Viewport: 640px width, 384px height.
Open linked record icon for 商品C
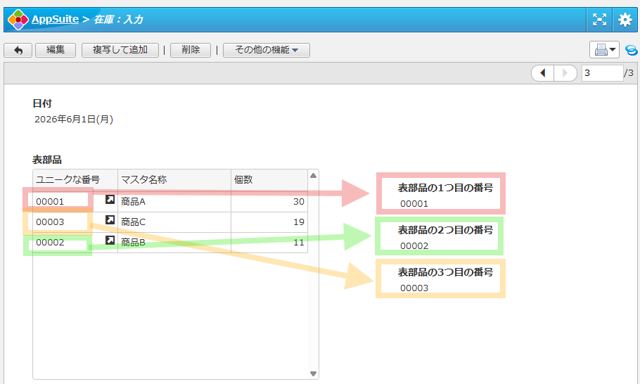coord(110,219)
